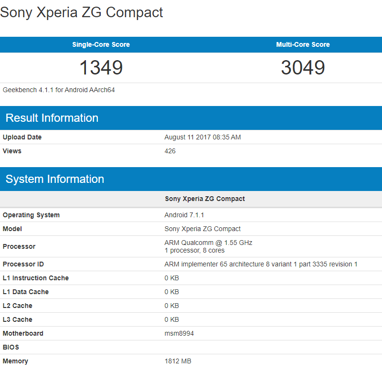Click the single-core score 1349

102,68
